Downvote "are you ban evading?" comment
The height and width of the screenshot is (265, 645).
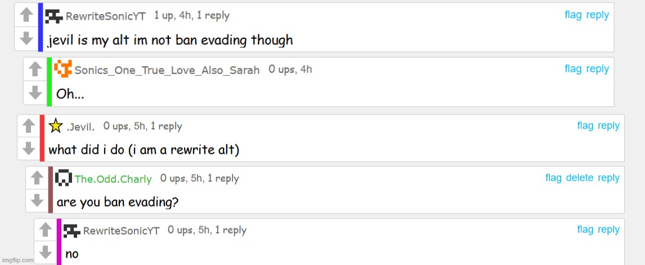[x=37, y=200]
